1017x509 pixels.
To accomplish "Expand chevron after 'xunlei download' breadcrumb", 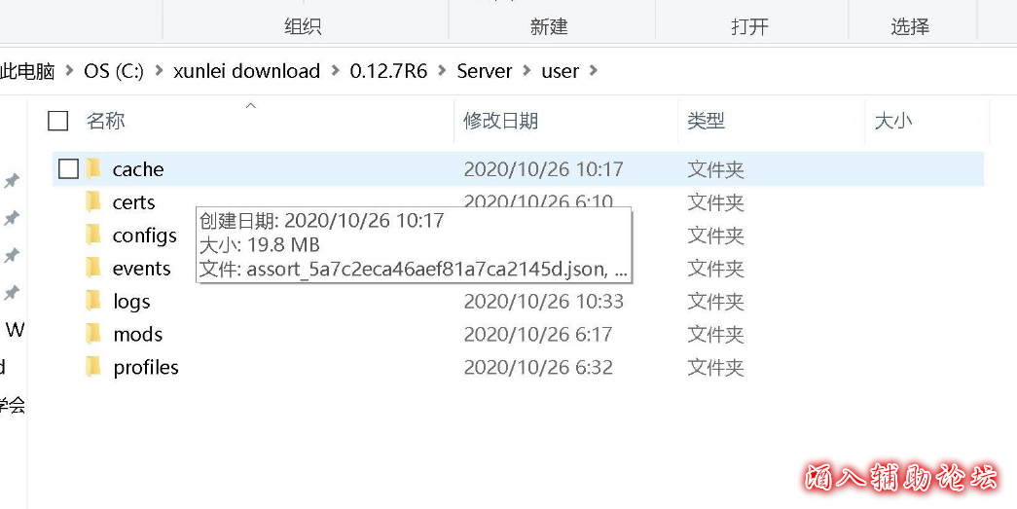I will [335, 71].
